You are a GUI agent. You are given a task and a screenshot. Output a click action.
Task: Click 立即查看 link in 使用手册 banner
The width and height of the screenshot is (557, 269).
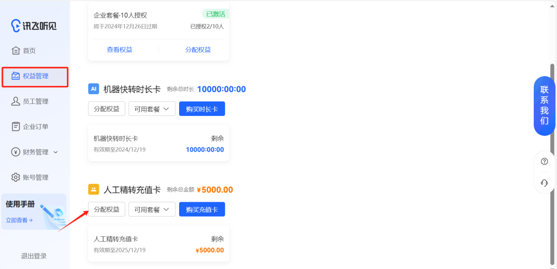19,220
